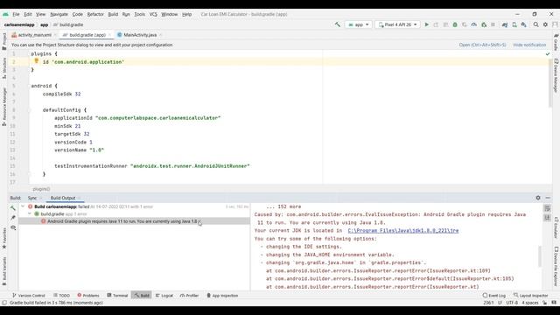Toggle soft-wrap icon in build output
This screenshot has height=315, width=560.
[548, 208]
